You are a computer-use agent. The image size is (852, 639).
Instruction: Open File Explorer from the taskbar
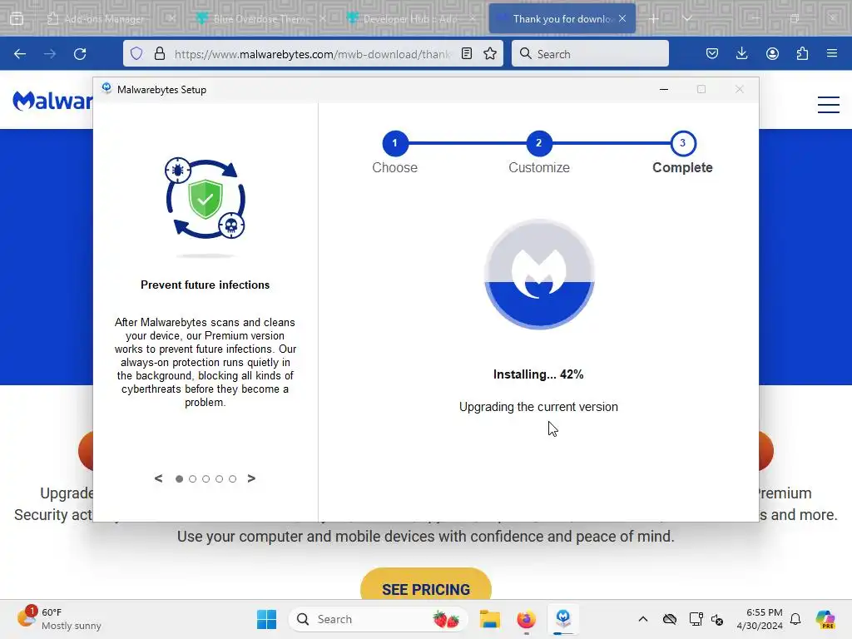489,619
